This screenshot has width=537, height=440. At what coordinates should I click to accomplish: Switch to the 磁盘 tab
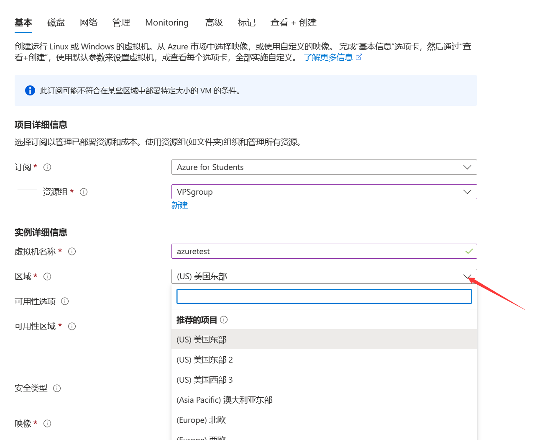click(56, 23)
